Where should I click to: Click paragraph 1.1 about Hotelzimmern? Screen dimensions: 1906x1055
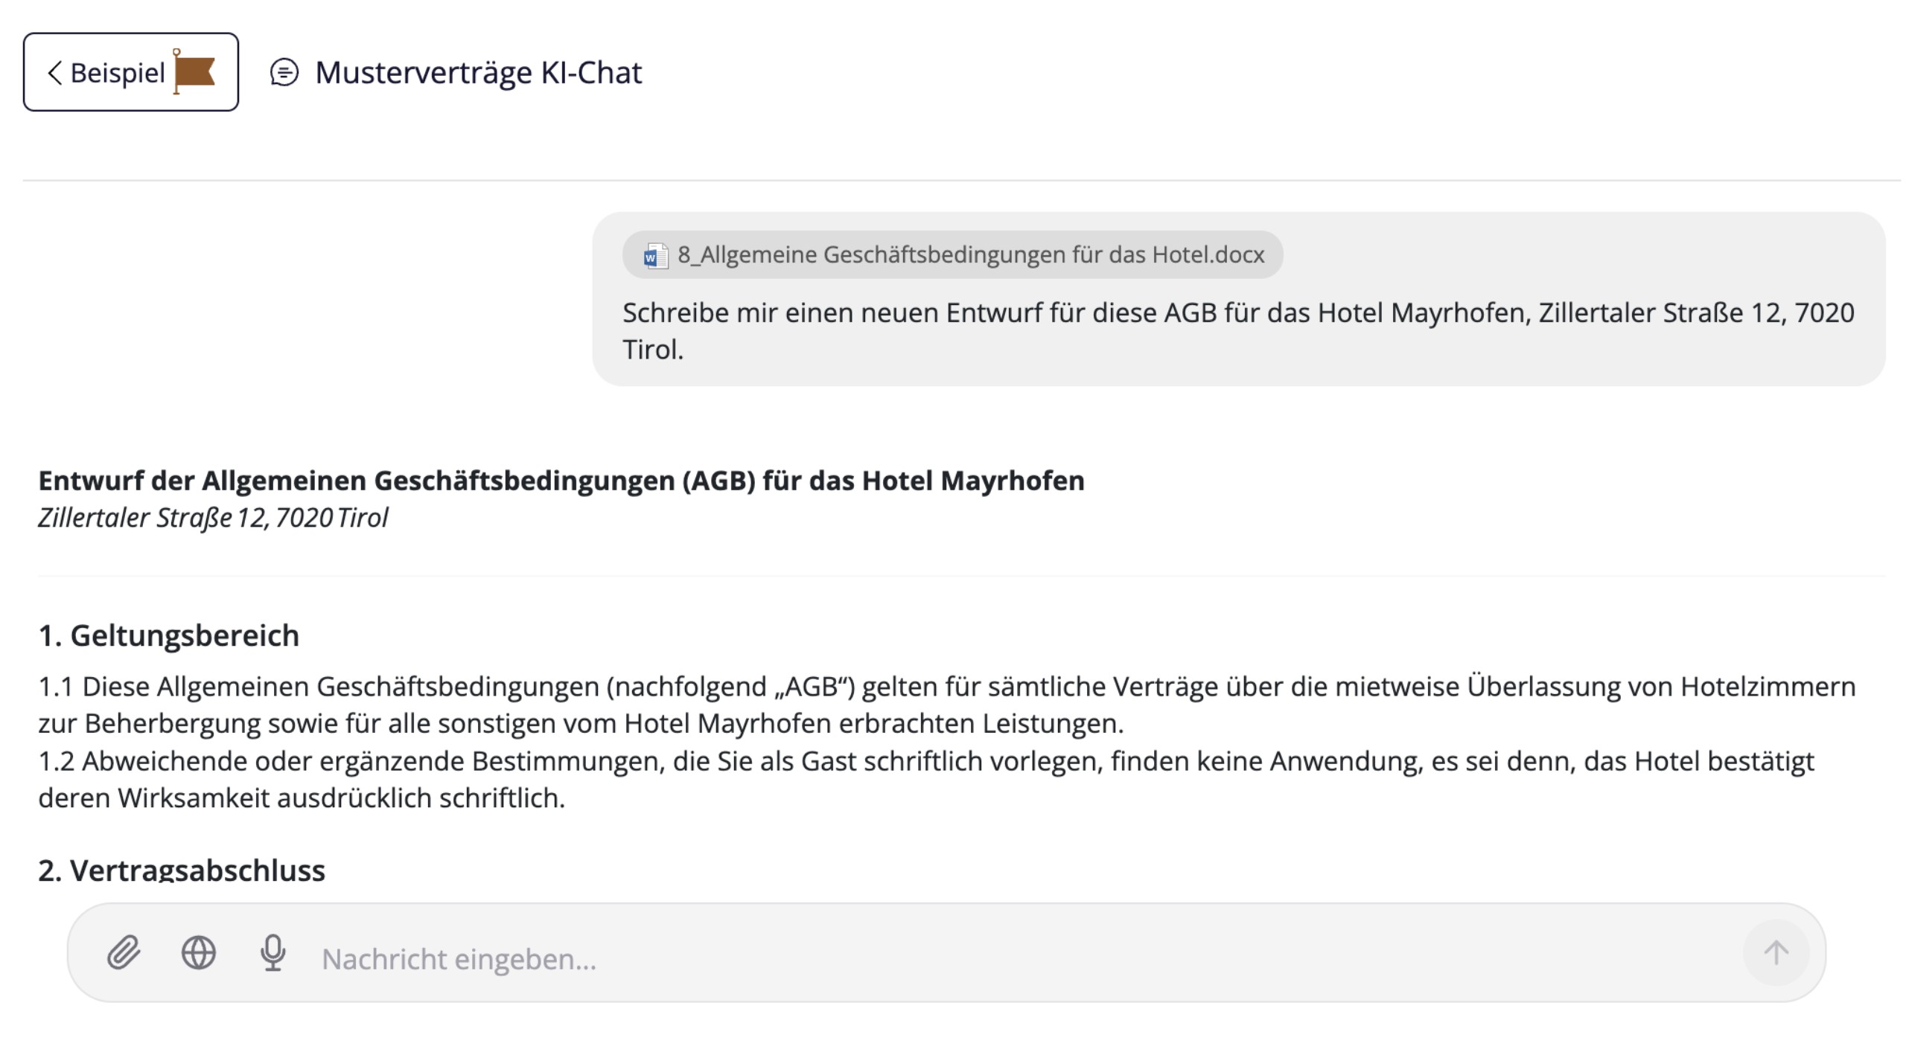pos(946,704)
